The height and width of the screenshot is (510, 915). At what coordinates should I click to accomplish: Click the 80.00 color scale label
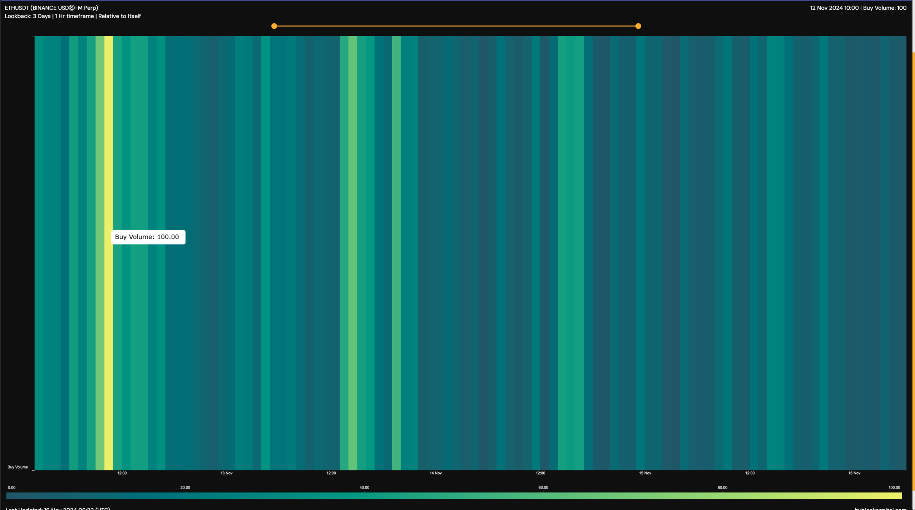(722, 487)
